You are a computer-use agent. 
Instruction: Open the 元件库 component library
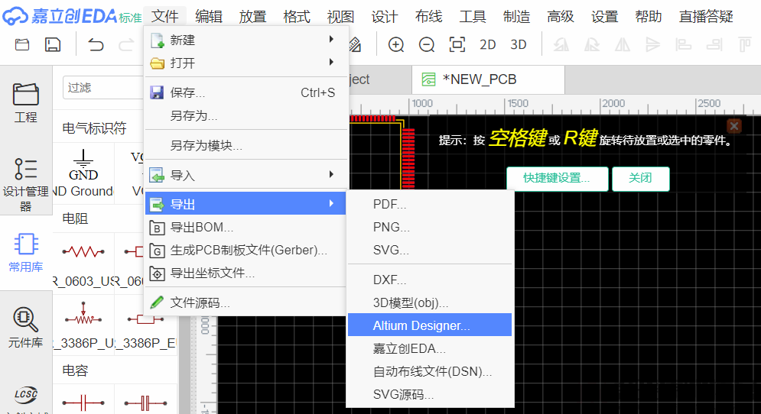(x=26, y=328)
